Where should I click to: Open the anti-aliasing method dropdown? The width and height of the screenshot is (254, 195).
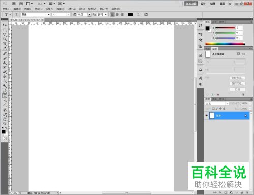pyautogui.click(x=106, y=15)
